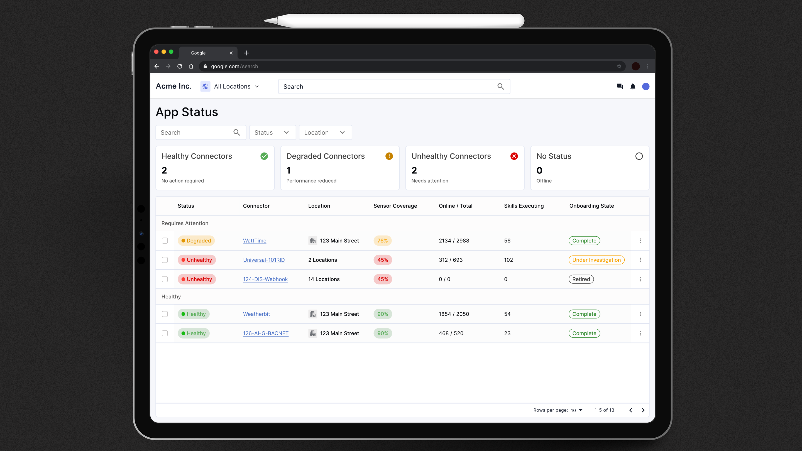Select the Universal-101RID row checkbox
This screenshot has width=802, height=451.
tap(165, 260)
